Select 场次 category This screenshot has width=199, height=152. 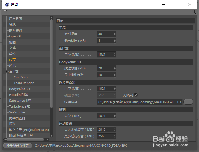click(x=12, y=124)
